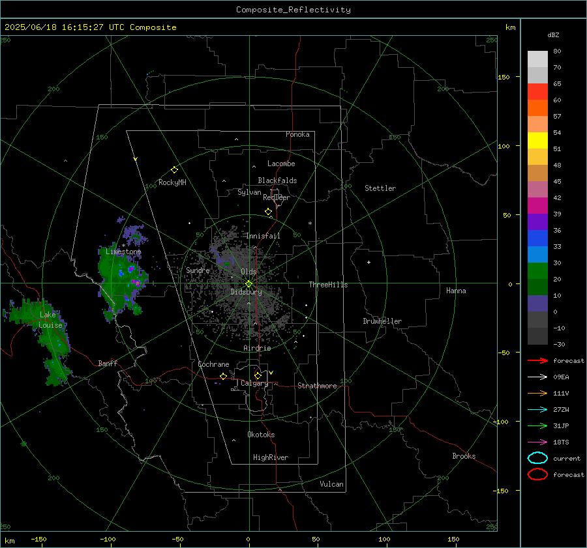The width and height of the screenshot is (587, 548).
Task: Click the Olds label
Action: pos(248,272)
